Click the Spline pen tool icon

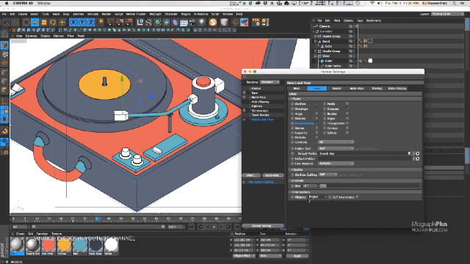pos(148,22)
